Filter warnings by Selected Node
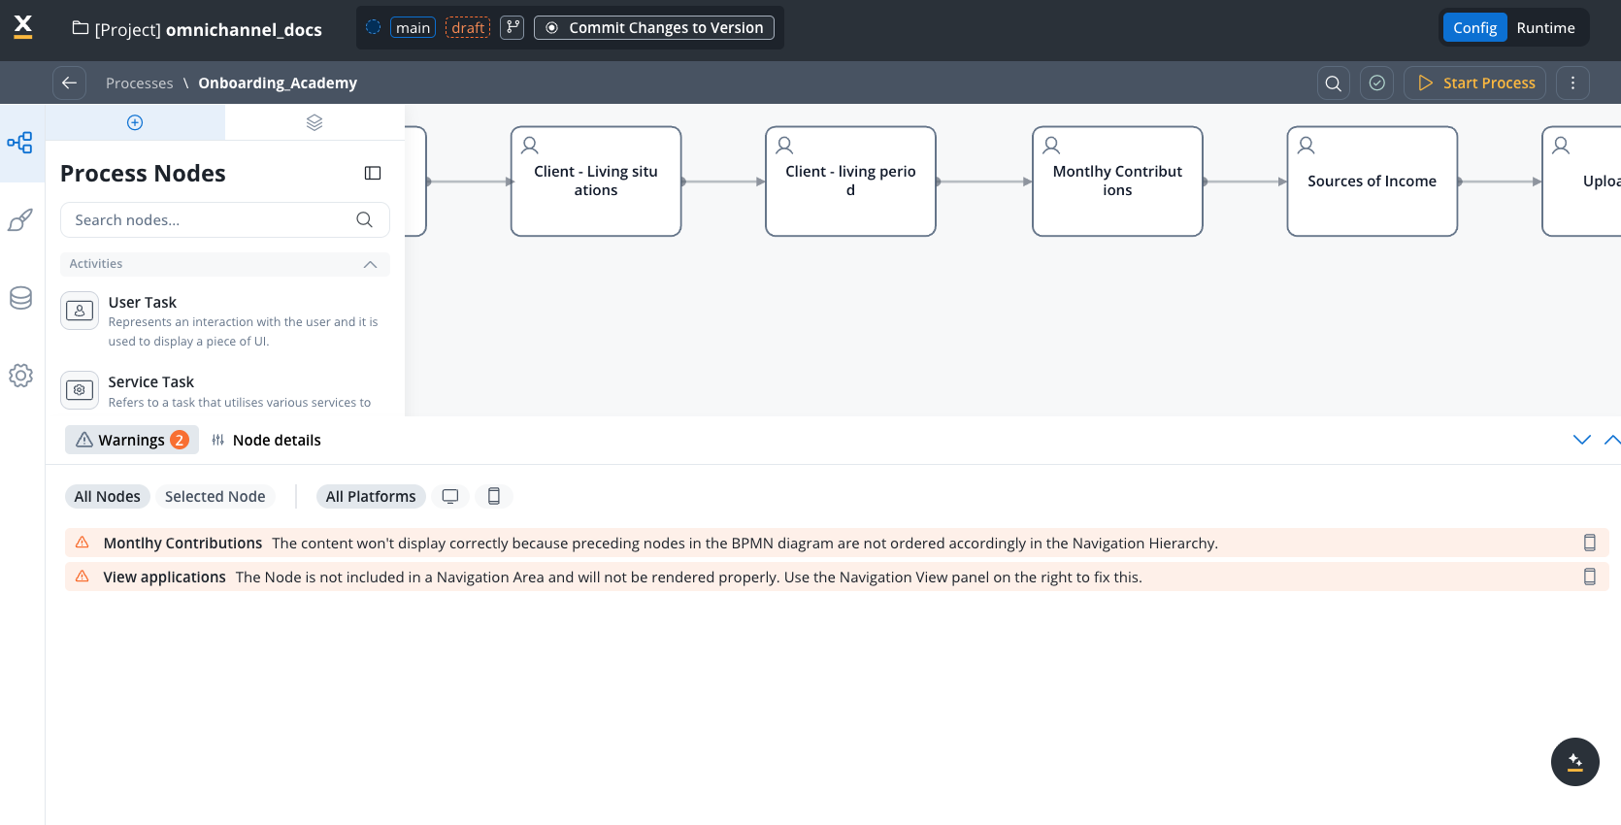Screen dimensions: 1621x825 point(215,497)
